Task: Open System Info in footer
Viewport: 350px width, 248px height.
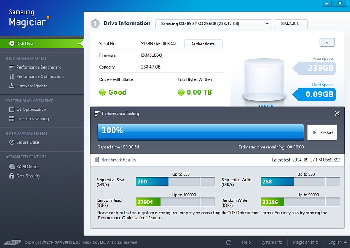Action: pos(272,242)
